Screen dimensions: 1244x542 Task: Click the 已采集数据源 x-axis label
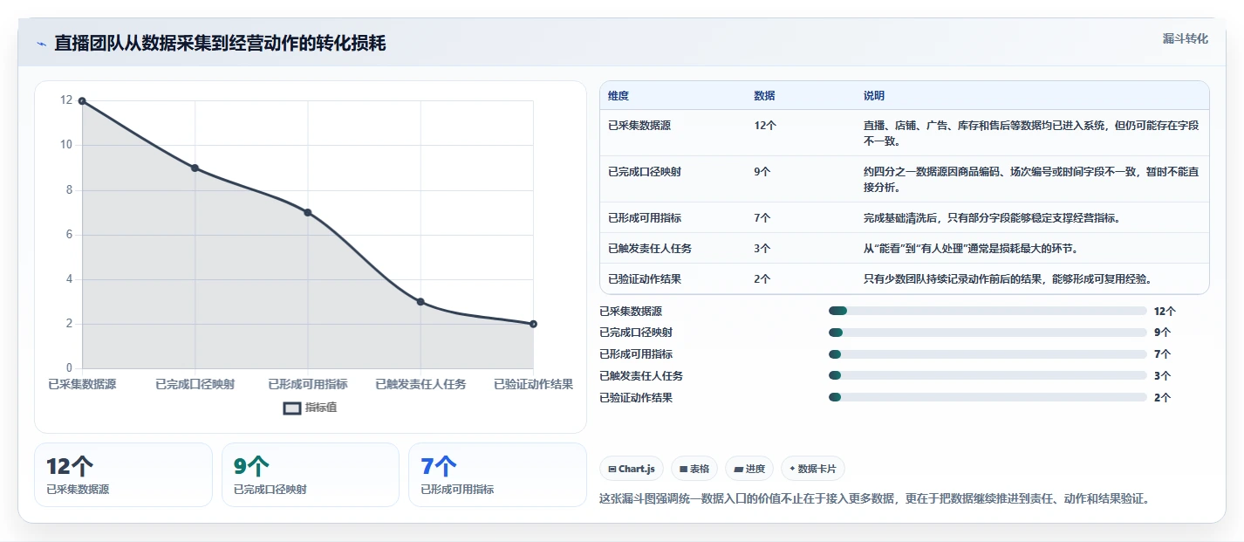82,384
